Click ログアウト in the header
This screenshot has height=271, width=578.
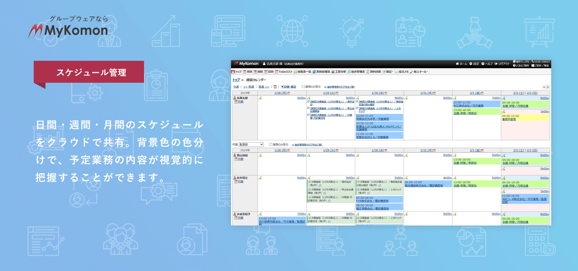point(502,64)
